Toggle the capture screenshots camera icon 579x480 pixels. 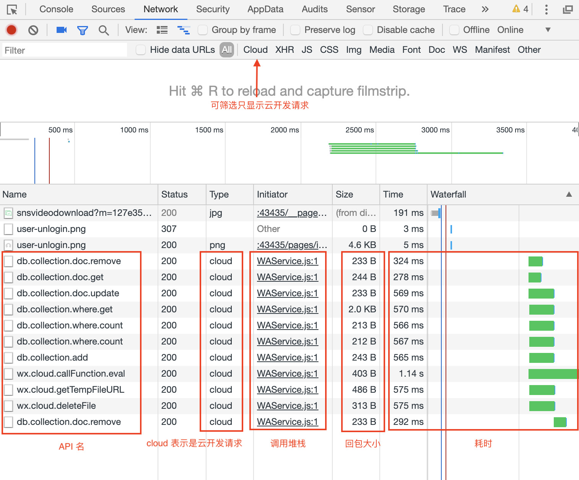click(x=62, y=30)
